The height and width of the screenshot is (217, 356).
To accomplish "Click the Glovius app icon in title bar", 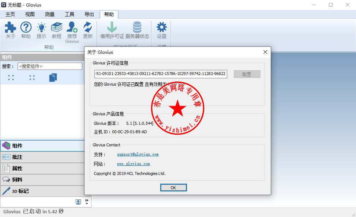I will (x=4, y=5).
